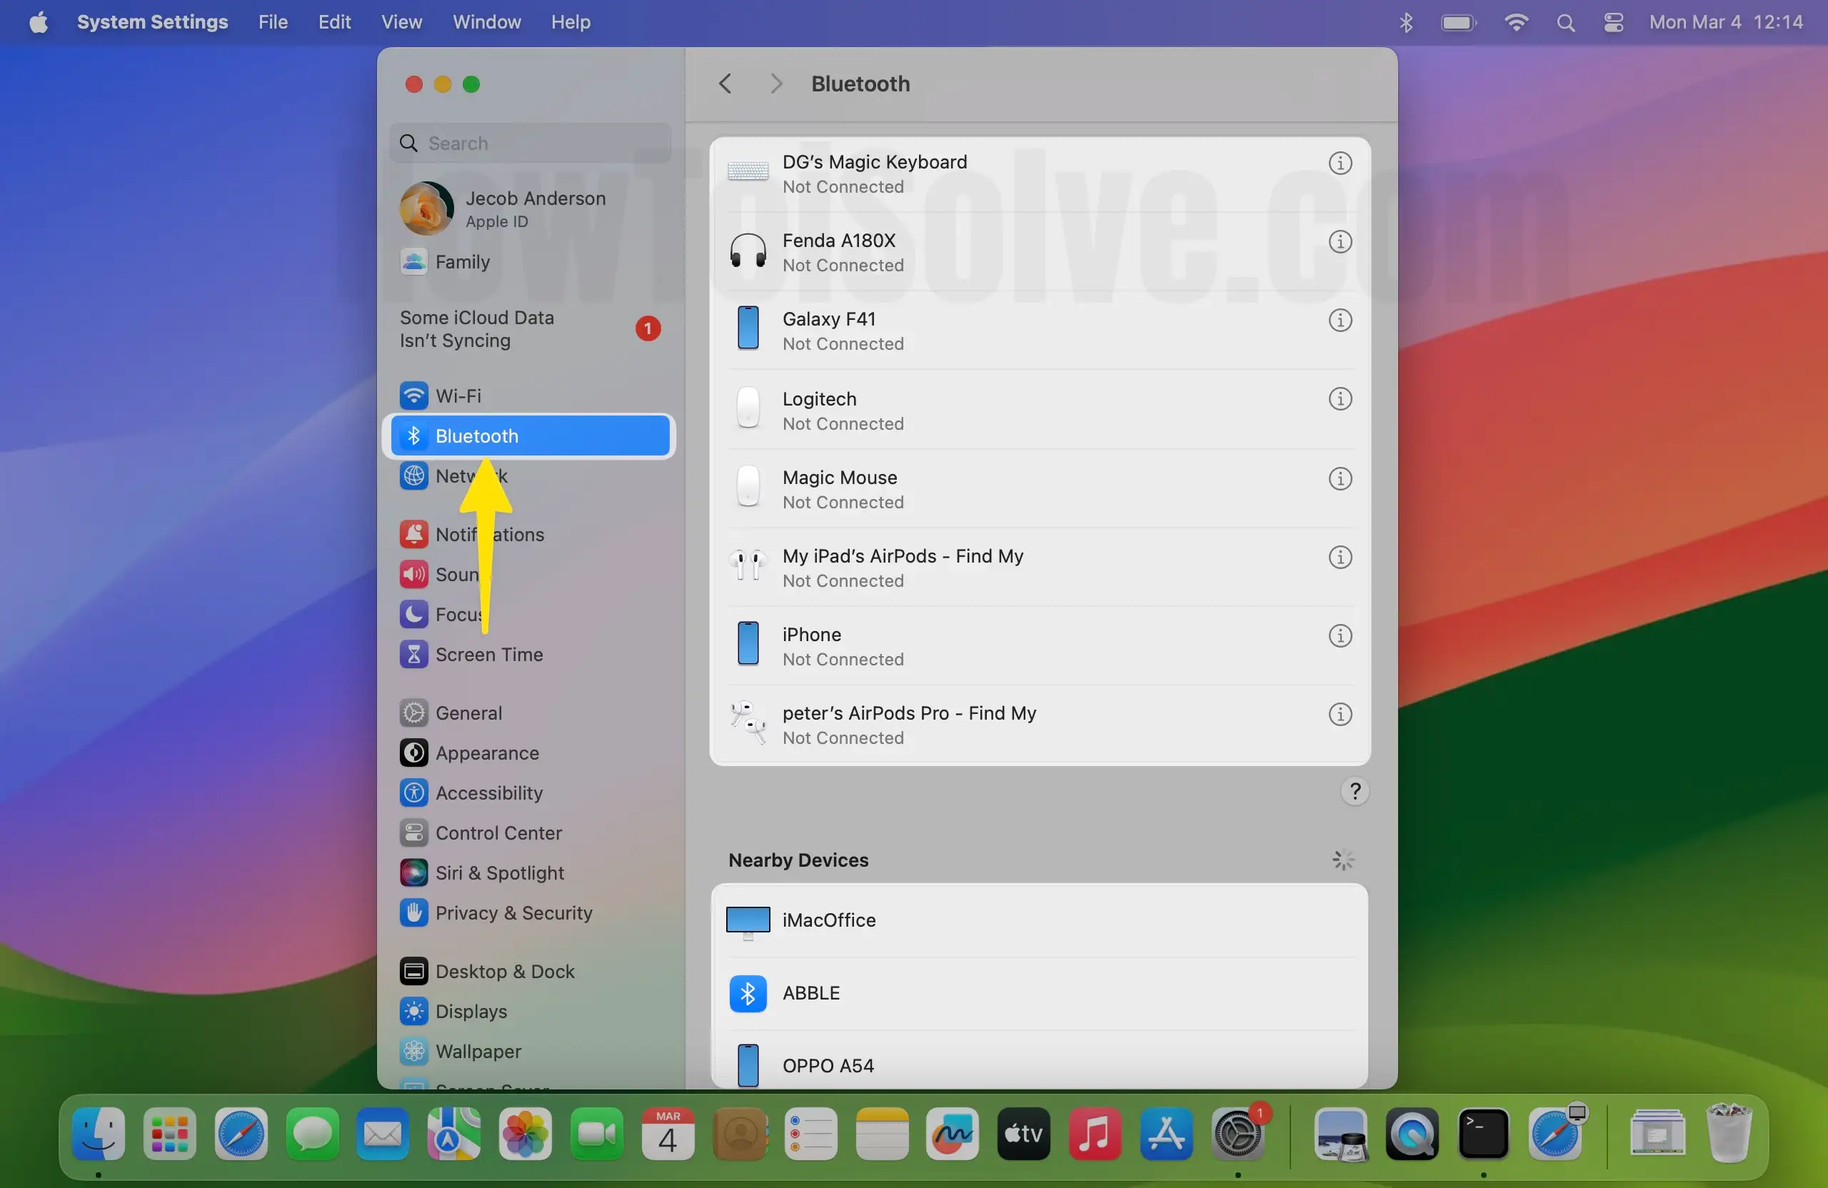This screenshot has width=1828, height=1188.
Task: Click info icon for DG's Magic Keyboard
Action: pos(1340,163)
